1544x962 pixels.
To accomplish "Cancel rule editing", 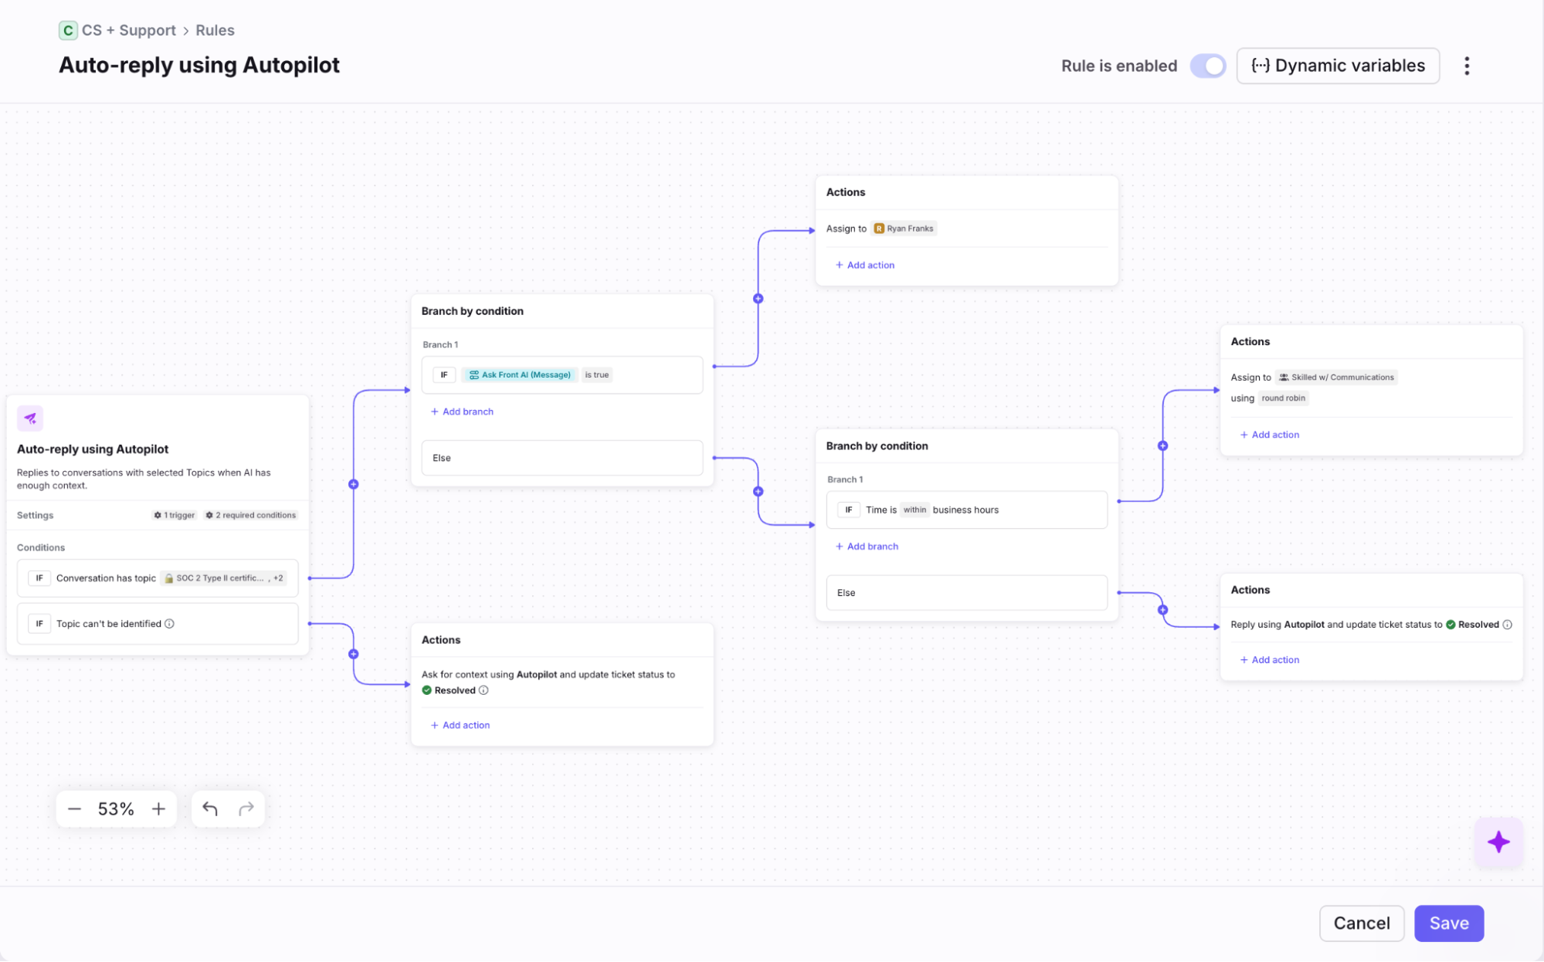I will [1361, 923].
